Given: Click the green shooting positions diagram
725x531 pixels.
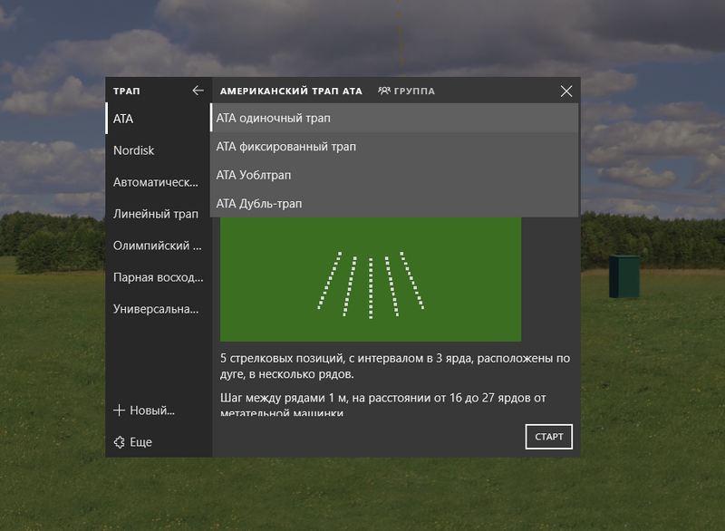Looking at the screenshot, I should tap(371, 279).
